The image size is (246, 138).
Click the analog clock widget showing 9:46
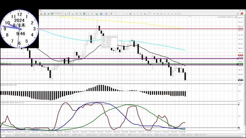(19, 29)
